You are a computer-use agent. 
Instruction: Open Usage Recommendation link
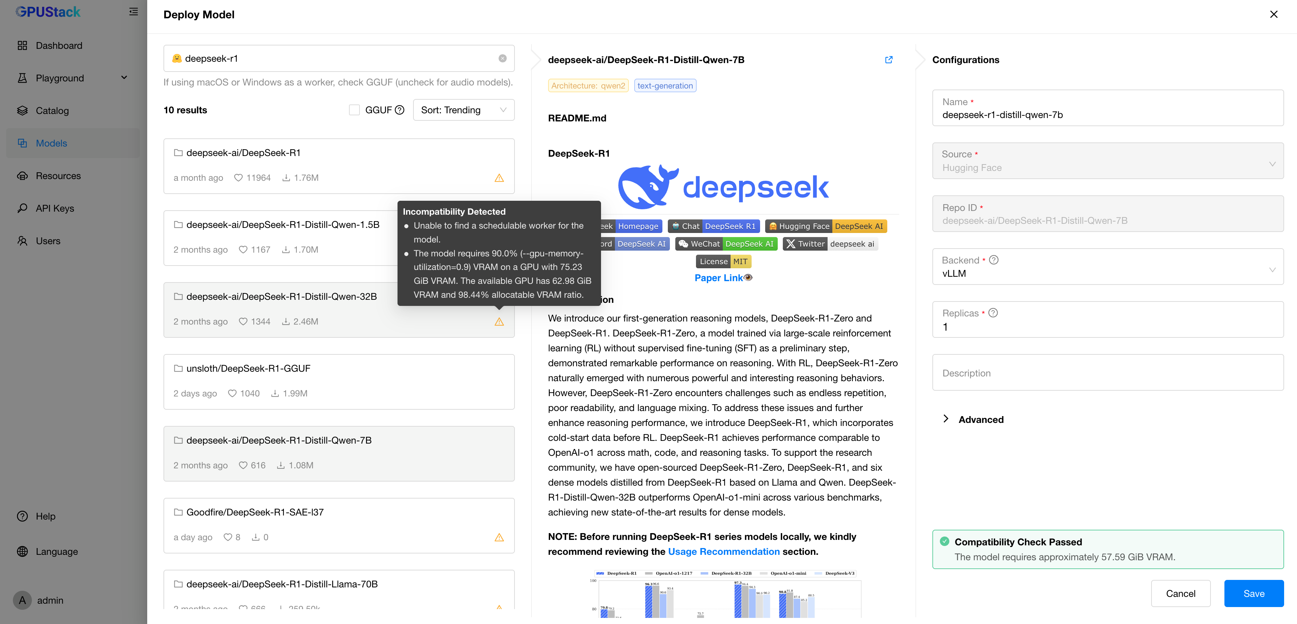[723, 551]
